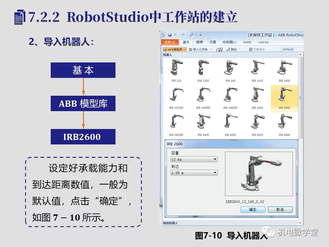Select the IRB 140 robot thumbnail
This screenshot has width=329, height=247.
tap(230, 70)
